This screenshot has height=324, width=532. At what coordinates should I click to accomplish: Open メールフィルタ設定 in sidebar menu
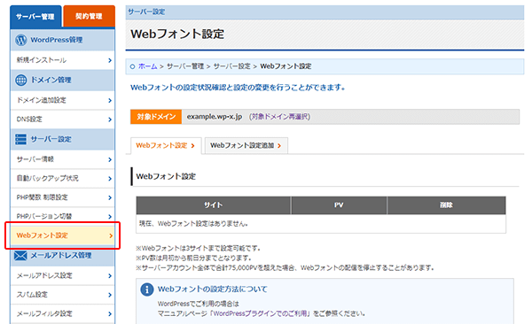click(x=63, y=314)
